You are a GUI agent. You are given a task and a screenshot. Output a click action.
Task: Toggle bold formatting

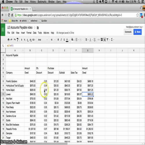[58, 40]
